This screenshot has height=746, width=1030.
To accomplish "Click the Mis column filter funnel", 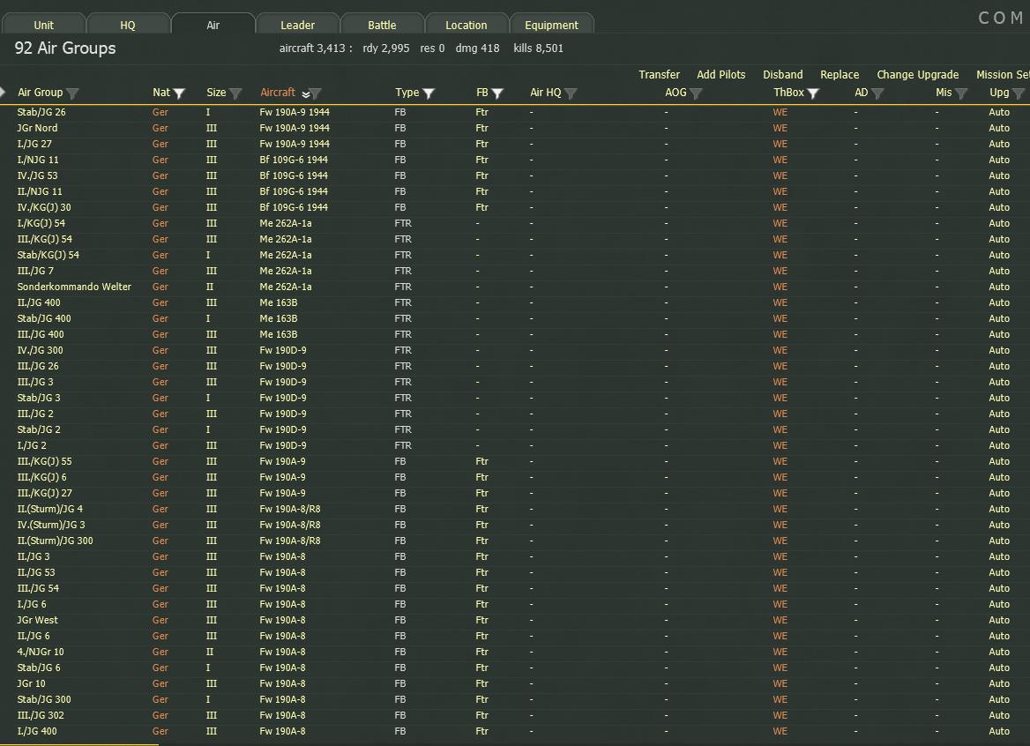I will point(961,93).
